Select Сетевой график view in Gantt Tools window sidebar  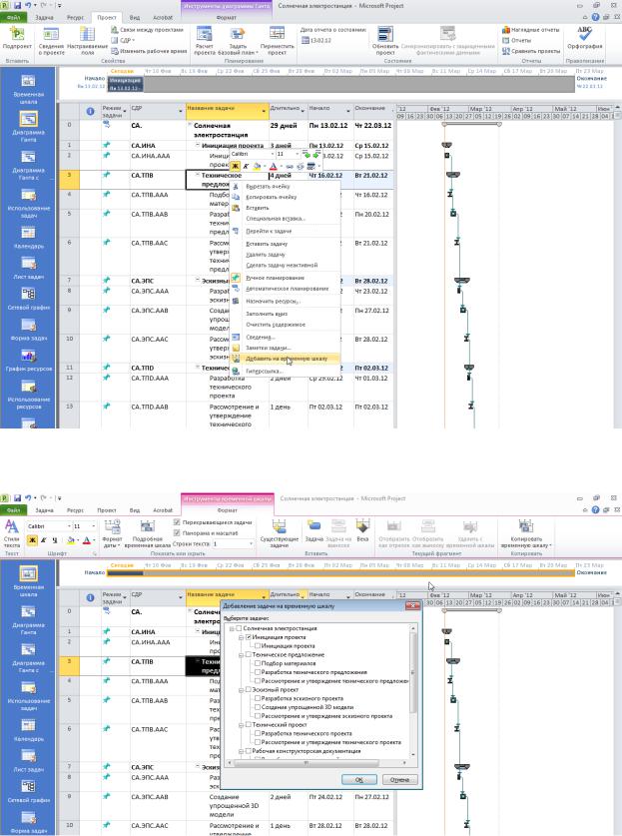(x=29, y=299)
